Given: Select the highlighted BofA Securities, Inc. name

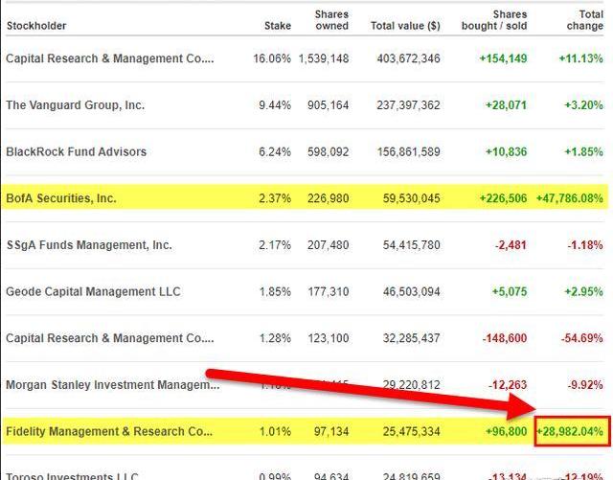Looking at the screenshot, I should point(61,198).
